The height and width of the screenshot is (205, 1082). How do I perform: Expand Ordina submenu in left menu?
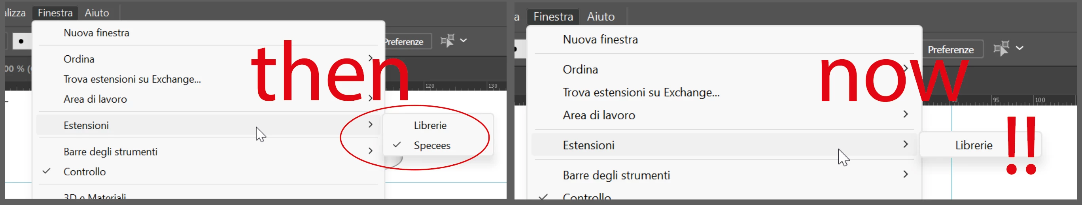click(x=208, y=59)
